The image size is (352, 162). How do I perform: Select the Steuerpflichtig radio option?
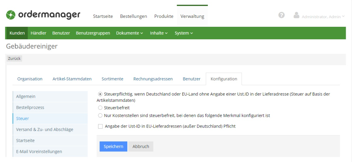click(100, 94)
